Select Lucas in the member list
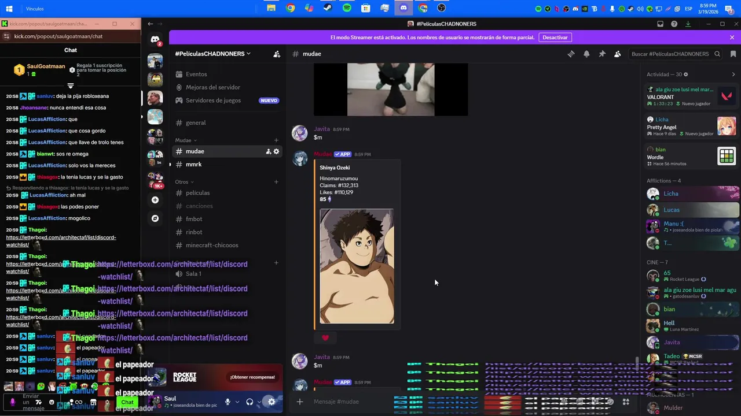 692,210
